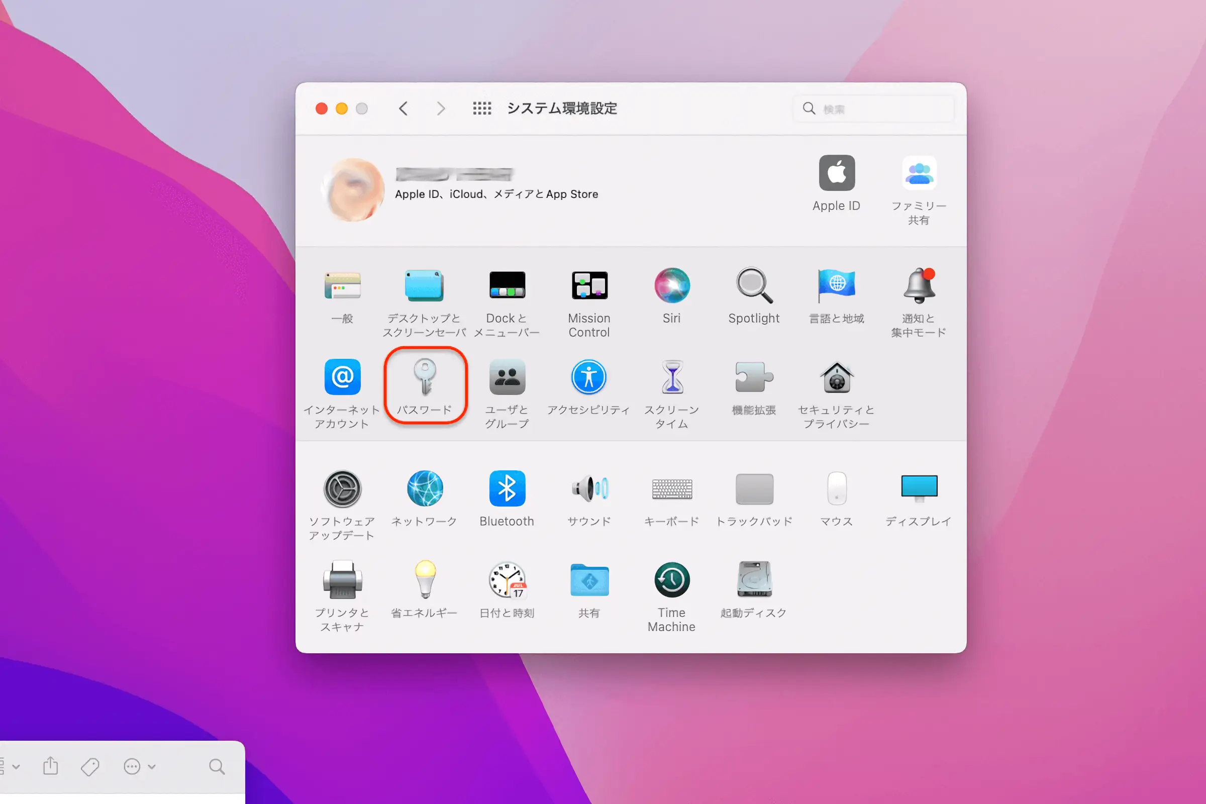Open Apple ID settings icon

click(x=836, y=173)
